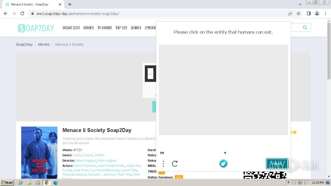Screen dimensions: 331x186
Task: Open the Chrome profile avatar icon
Action: 317,13
